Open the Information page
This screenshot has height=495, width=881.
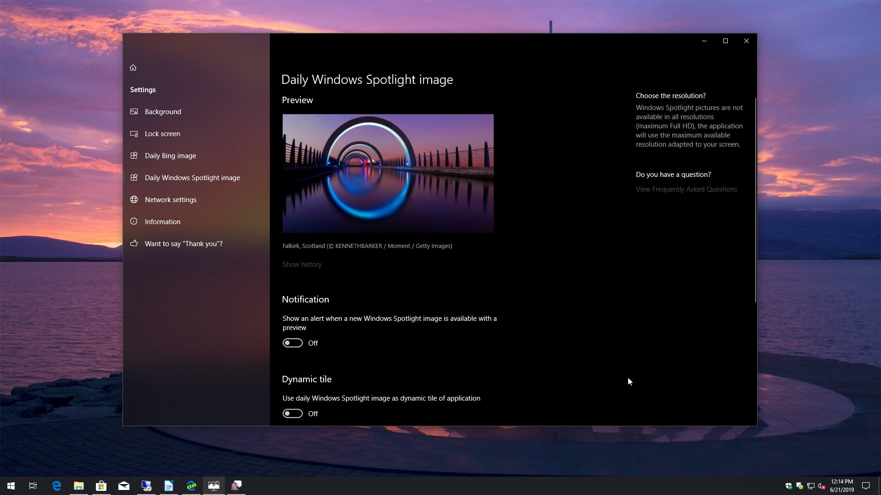tap(196, 221)
